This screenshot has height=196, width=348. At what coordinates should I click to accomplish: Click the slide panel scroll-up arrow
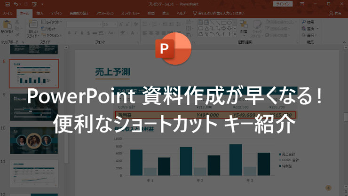(66, 47)
